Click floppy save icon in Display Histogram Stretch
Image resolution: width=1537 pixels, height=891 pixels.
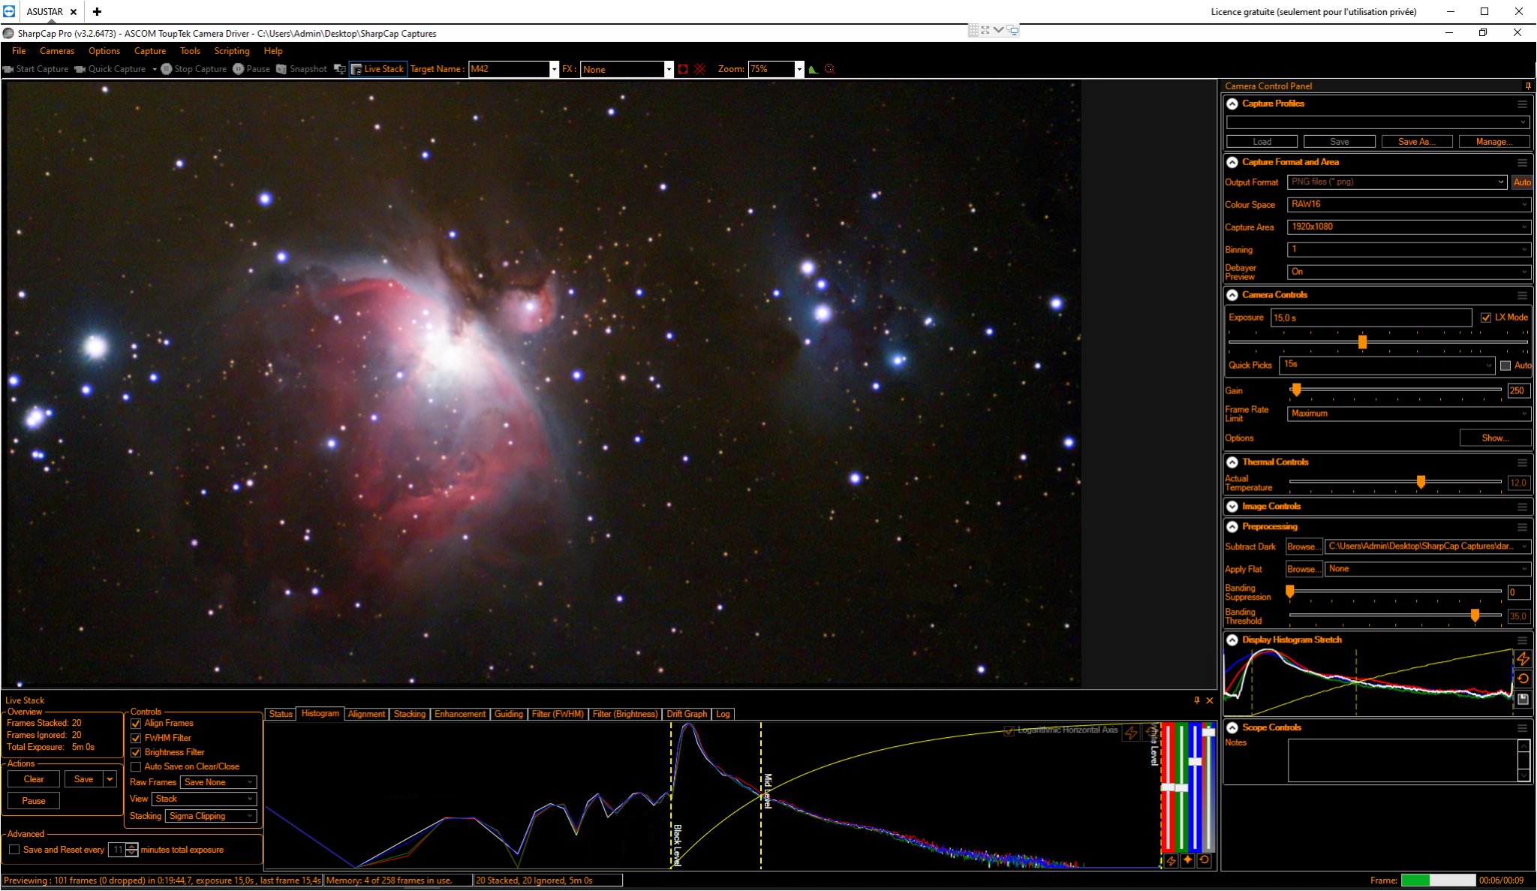(x=1523, y=700)
